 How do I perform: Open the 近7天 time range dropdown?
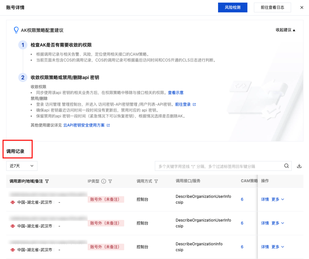(x=22, y=166)
